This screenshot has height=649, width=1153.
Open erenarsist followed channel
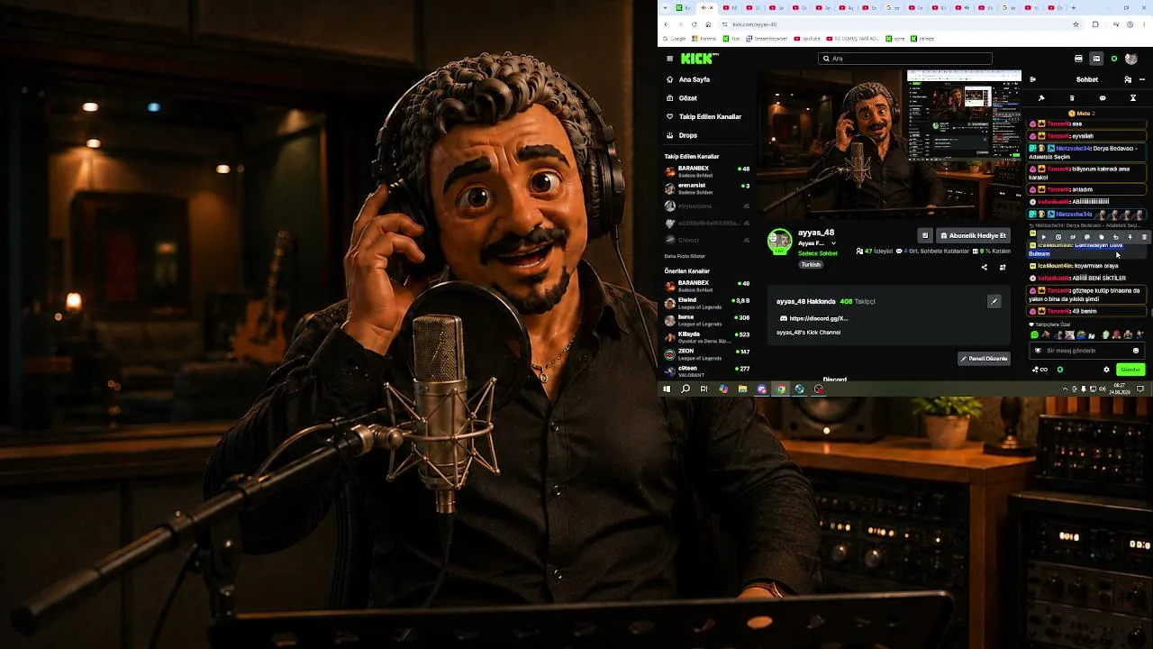pos(707,188)
